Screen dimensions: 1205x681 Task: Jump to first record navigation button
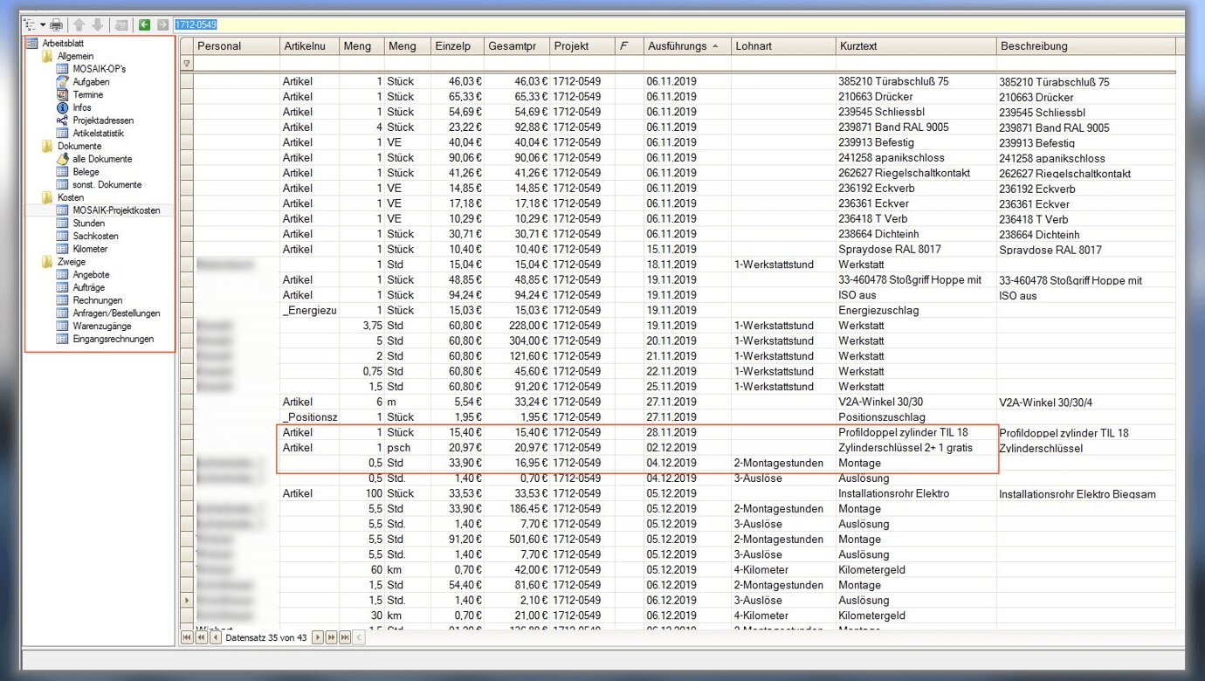coord(187,638)
